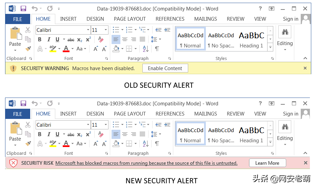Apply red font color in the top window
316x188 pixels.
coord(66,49)
